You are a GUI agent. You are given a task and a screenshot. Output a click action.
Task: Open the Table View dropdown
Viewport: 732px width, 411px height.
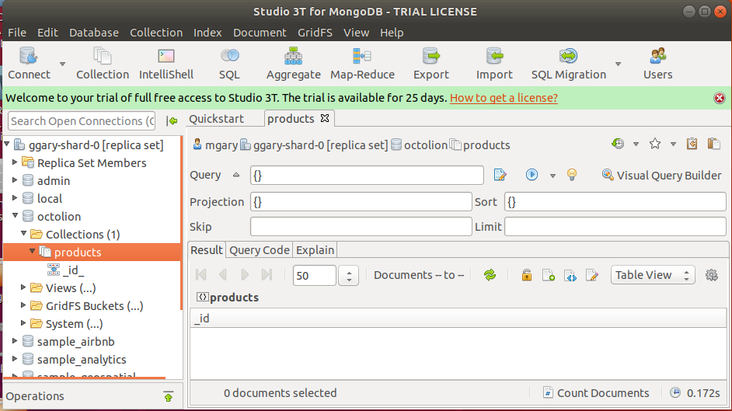(x=653, y=275)
